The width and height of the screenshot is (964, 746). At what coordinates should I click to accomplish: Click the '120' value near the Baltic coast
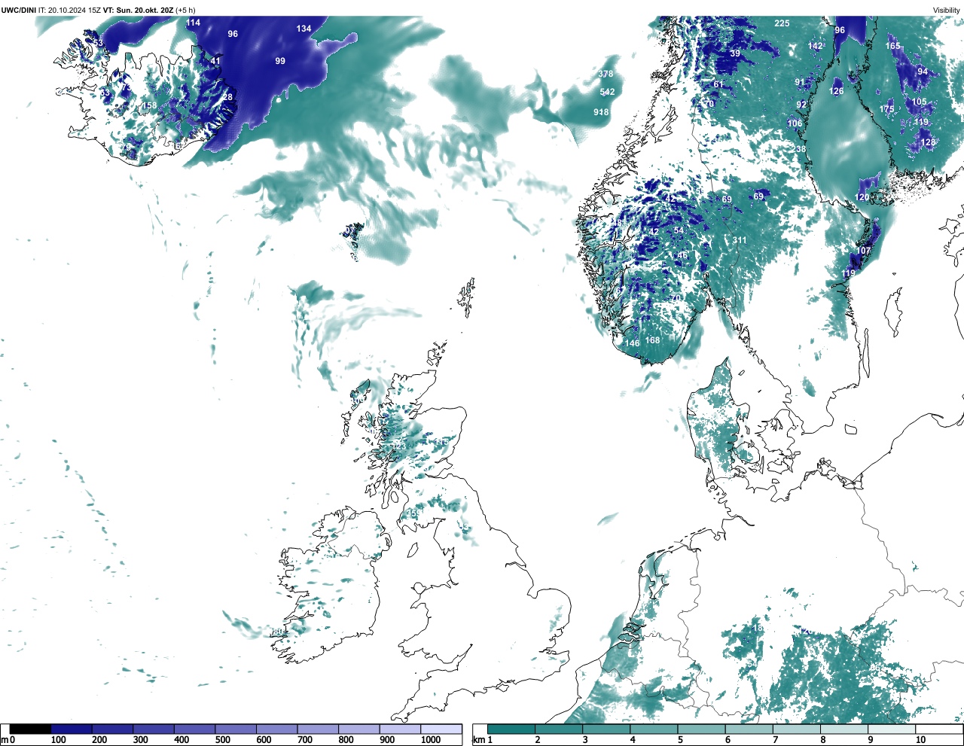tap(862, 197)
